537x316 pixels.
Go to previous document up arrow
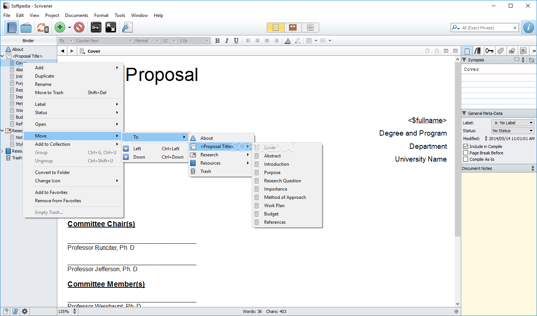427,51
